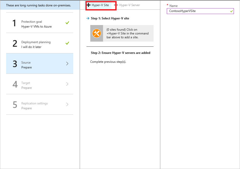The image size is (240, 169).
Task: Click the '0 sites found' message text
Action: tap(128, 33)
